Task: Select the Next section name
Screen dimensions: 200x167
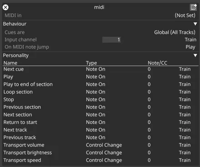Action: [18, 115]
